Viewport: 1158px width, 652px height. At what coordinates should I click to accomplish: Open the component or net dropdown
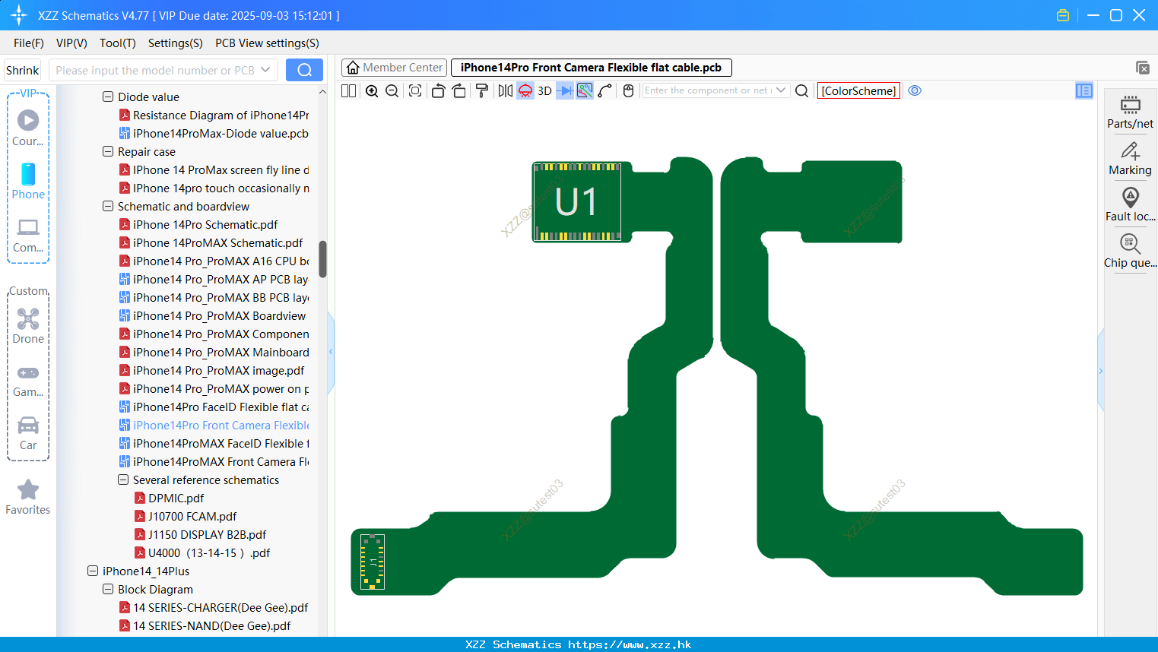781,90
